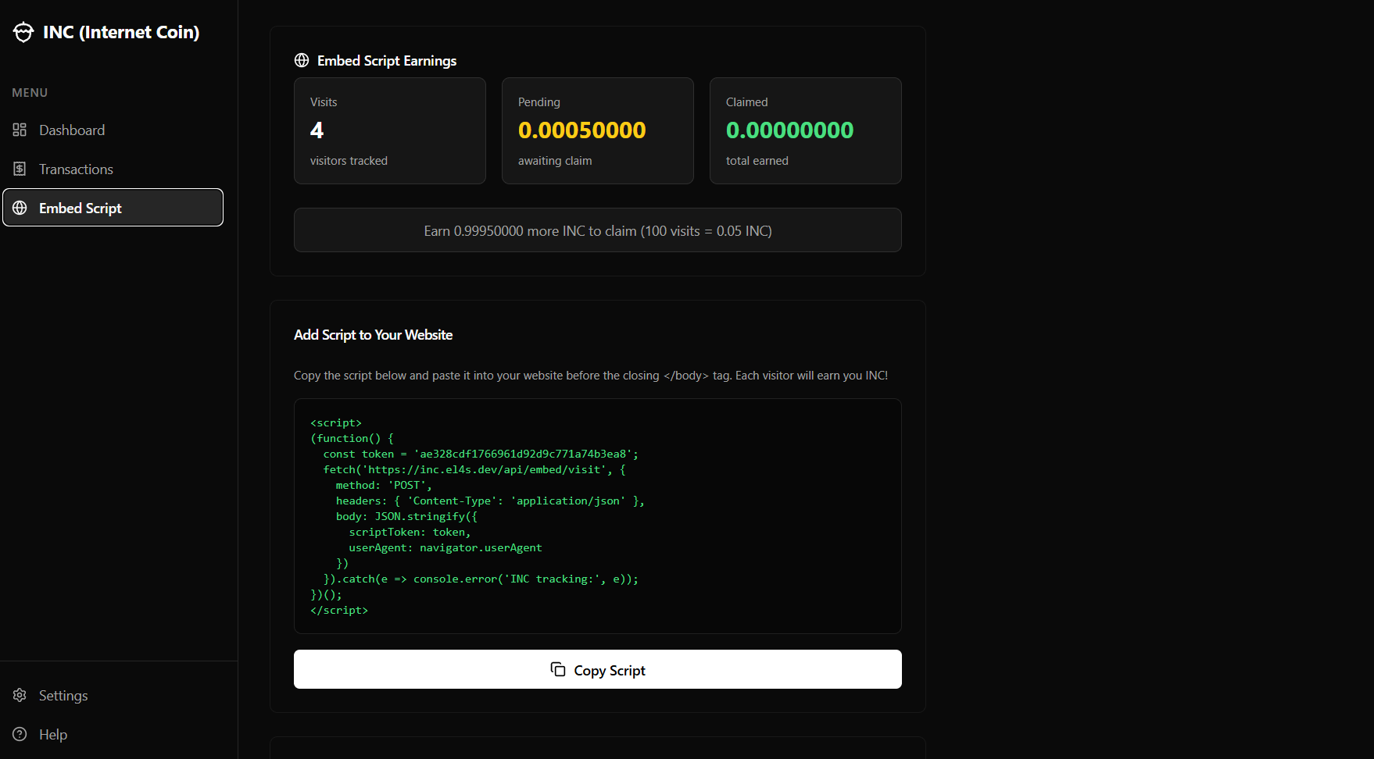Screen dimensions: 1374x759
Task: Click the Embed Script globe icon in sidebar
Action: coord(20,208)
